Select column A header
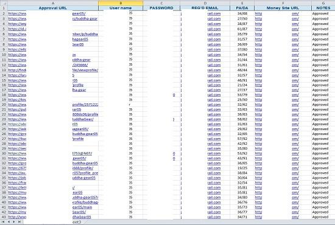Screen dimensions: 335x225 (53, 3)
